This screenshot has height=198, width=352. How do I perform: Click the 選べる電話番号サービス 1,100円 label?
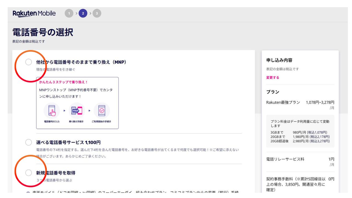point(68,142)
